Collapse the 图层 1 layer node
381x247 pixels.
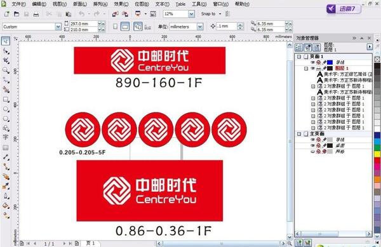(x=306, y=69)
